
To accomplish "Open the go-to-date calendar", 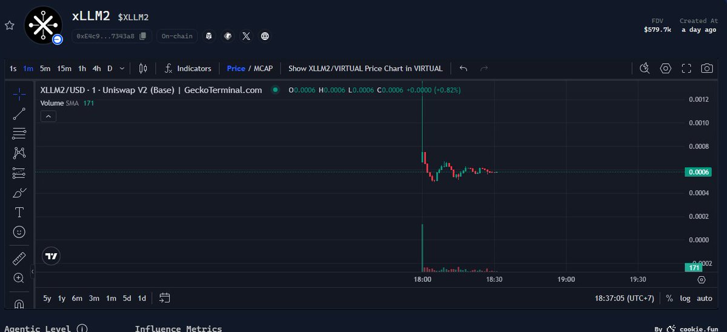I will [165, 298].
